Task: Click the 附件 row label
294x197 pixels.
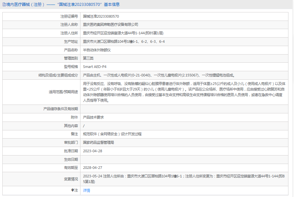Action: (x=74, y=117)
